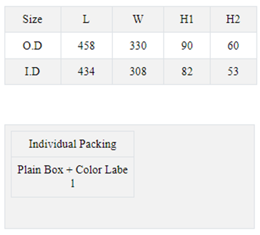Click the word Color in packing cell
Viewport: 260px width, 235px height.
coord(89,170)
